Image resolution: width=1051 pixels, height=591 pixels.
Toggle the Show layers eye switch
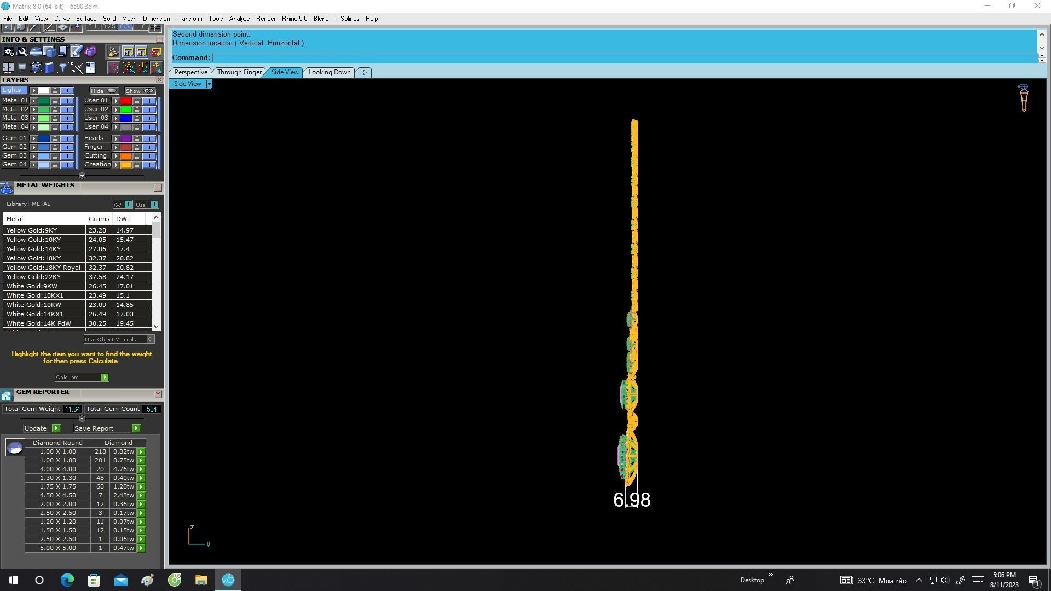pyautogui.click(x=140, y=91)
